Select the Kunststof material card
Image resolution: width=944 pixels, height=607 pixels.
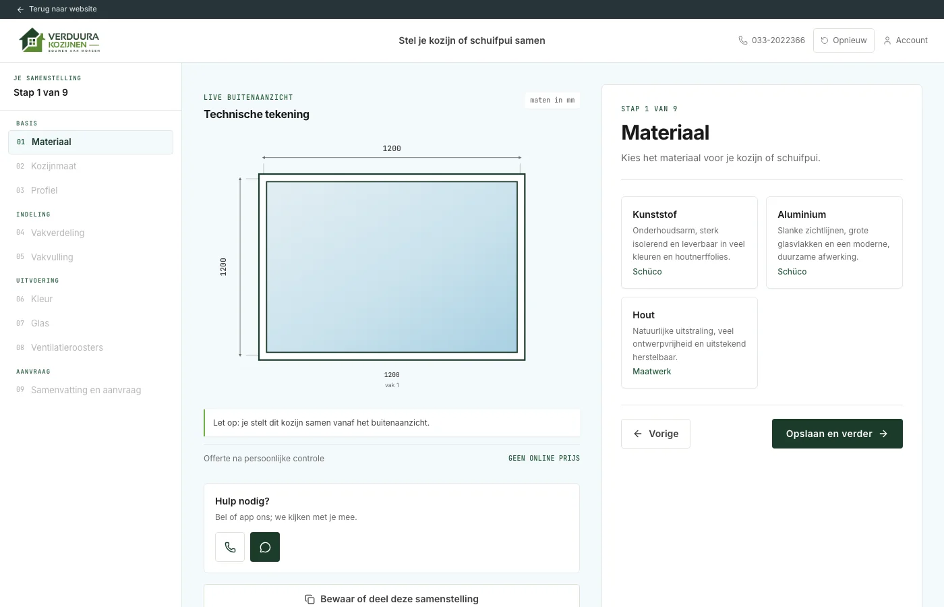(x=689, y=243)
